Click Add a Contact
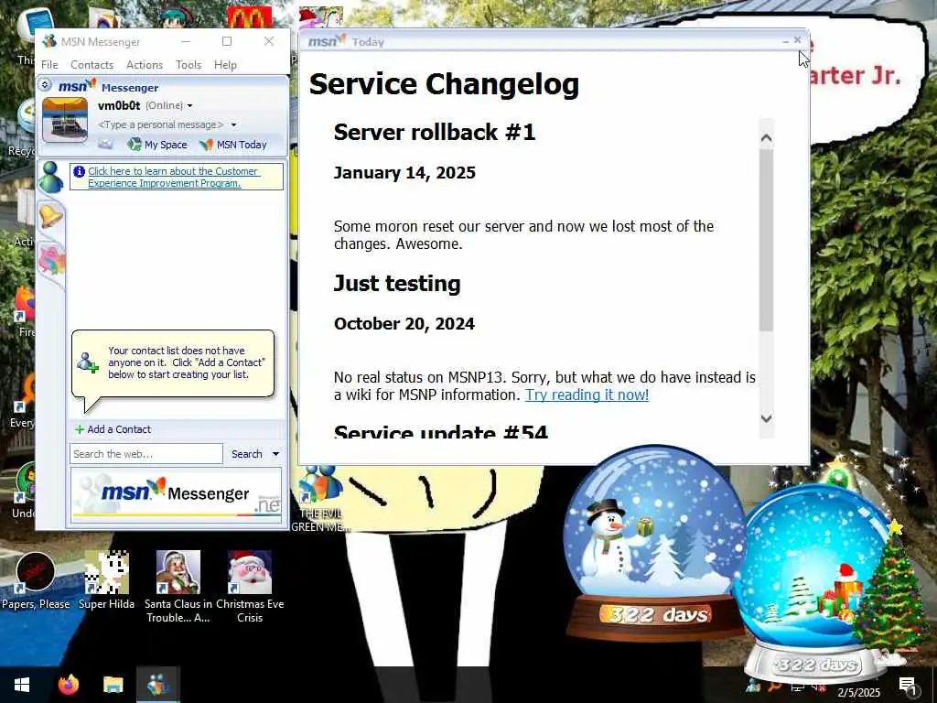The image size is (937, 703). (113, 429)
